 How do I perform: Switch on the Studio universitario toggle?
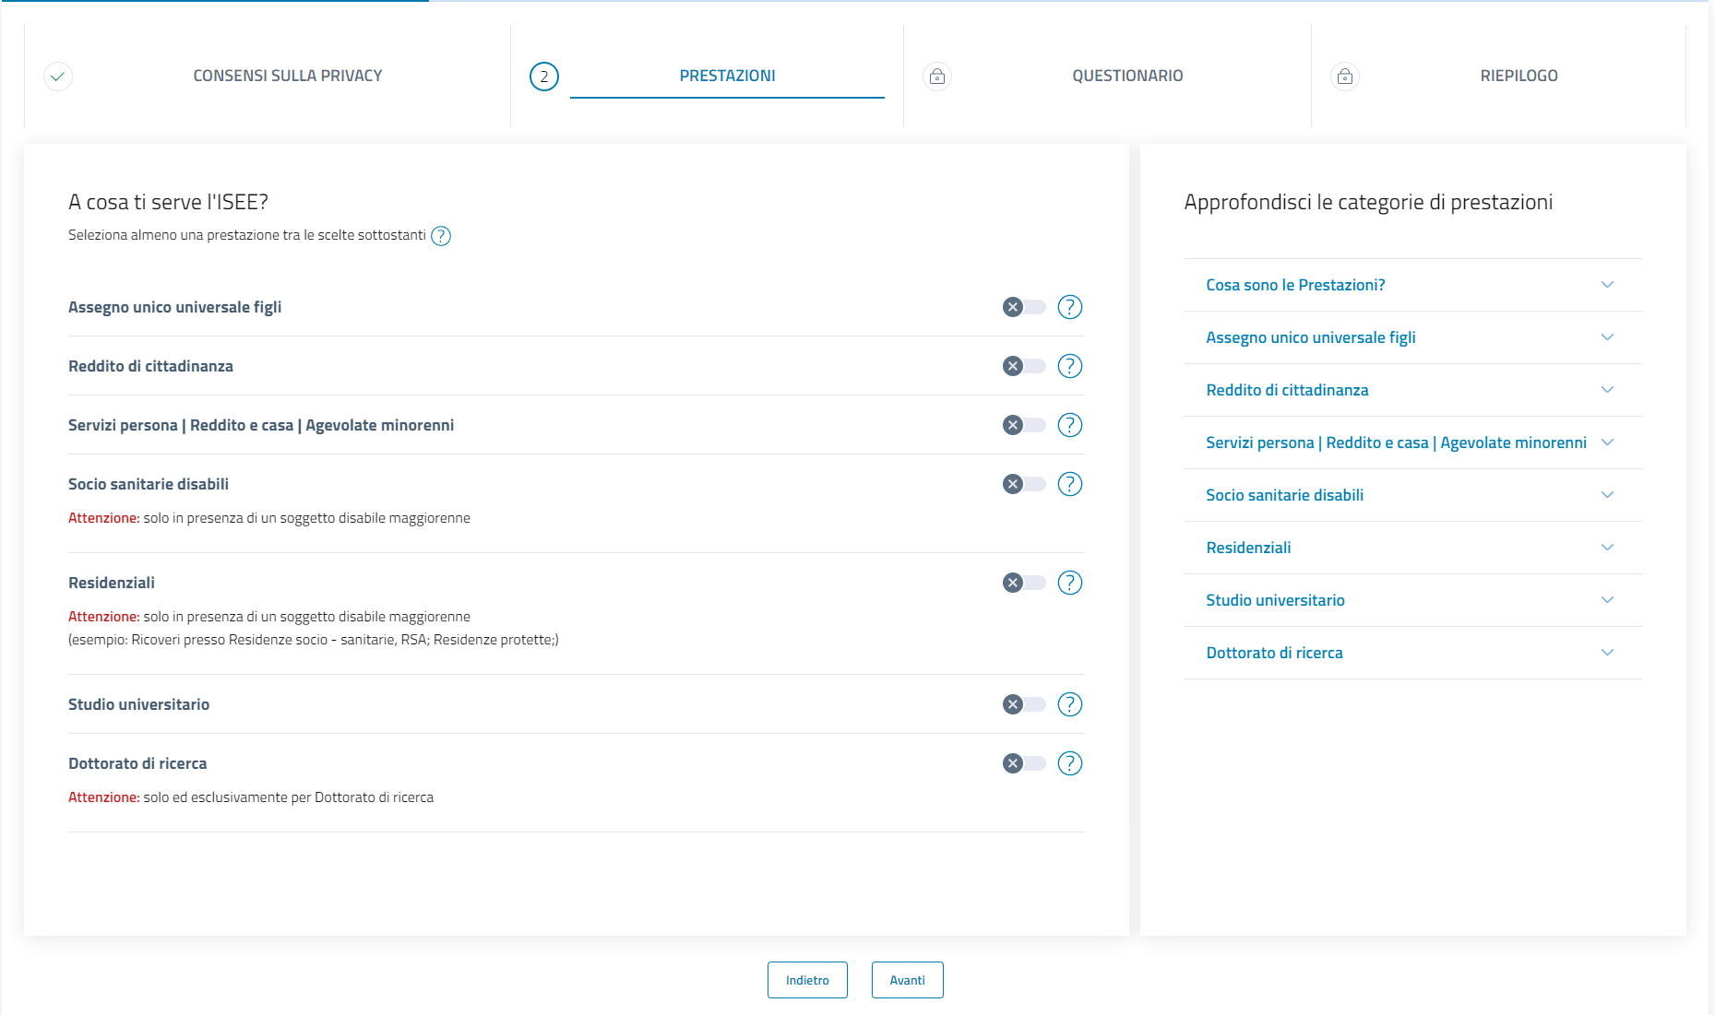click(1024, 704)
